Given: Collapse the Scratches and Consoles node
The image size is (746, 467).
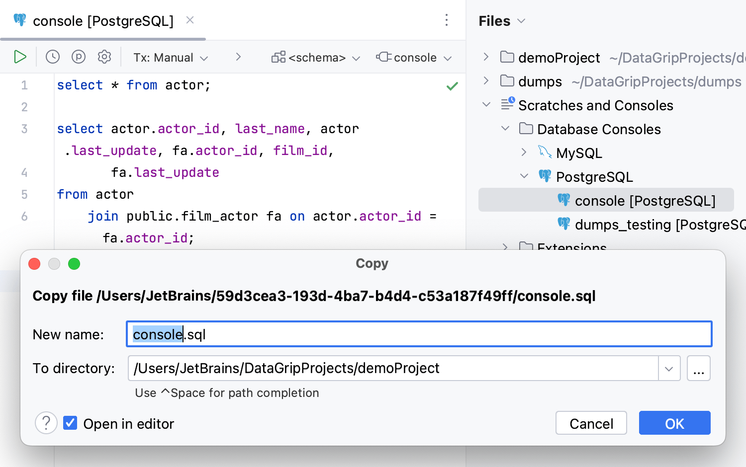Looking at the screenshot, I should (486, 105).
